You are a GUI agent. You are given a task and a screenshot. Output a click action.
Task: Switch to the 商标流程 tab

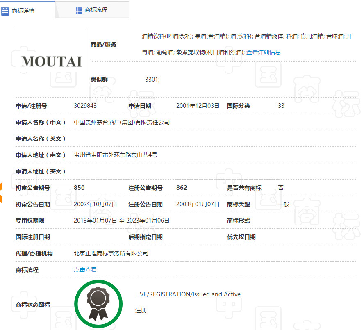pyautogui.click(x=92, y=10)
